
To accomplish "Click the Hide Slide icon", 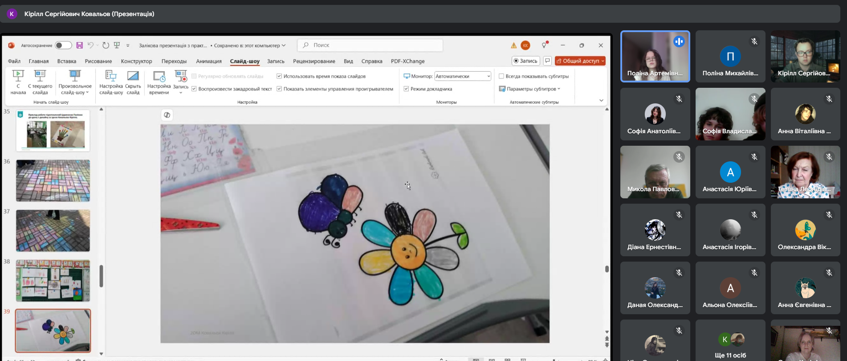I will point(133,77).
